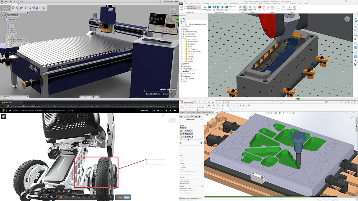This screenshot has width=358, height=201.
Task: Open the V.7 version dropdown
Action: click(71, 110)
